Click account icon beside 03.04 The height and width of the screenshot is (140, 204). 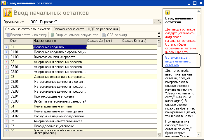coord(6,96)
